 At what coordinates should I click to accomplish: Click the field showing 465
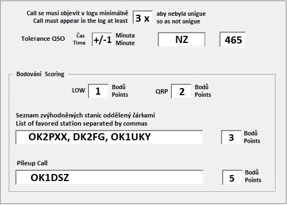tap(232, 39)
